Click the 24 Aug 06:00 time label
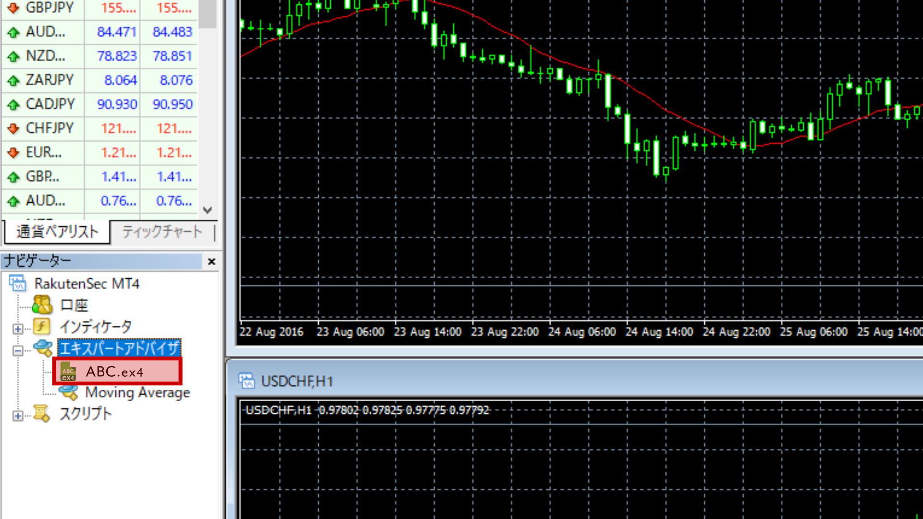923x519 pixels. point(582,332)
